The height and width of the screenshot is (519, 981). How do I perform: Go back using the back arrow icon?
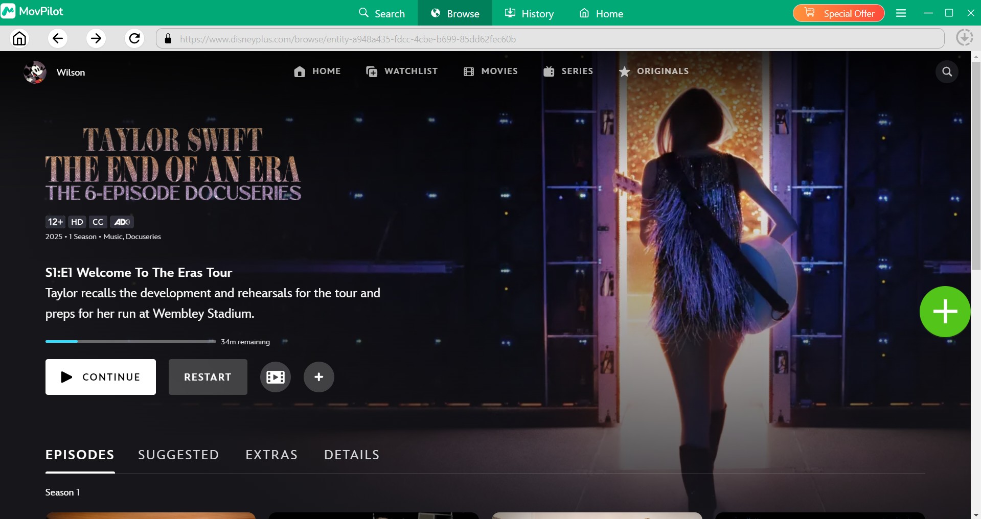pyautogui.click(x=57, y=38)
